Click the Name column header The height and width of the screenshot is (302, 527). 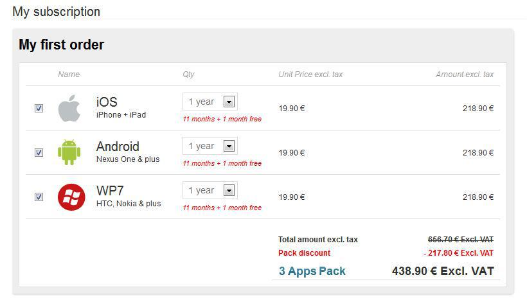[x=69, y=75]
